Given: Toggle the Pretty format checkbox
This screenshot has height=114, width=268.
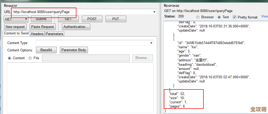Looking at the screenshot, I should (234, 17).
